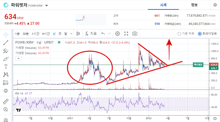Switch to the 시세 tab
Viewport: 220px width, 122px height.
tap(163, 5)
